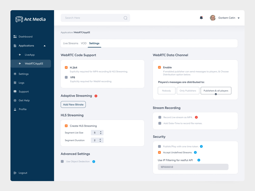Click the Applications sidebar icon
255x191 pixels.
(x=15, y=46)
